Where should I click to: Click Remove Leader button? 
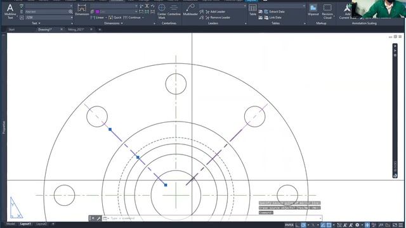pos(218,18)
